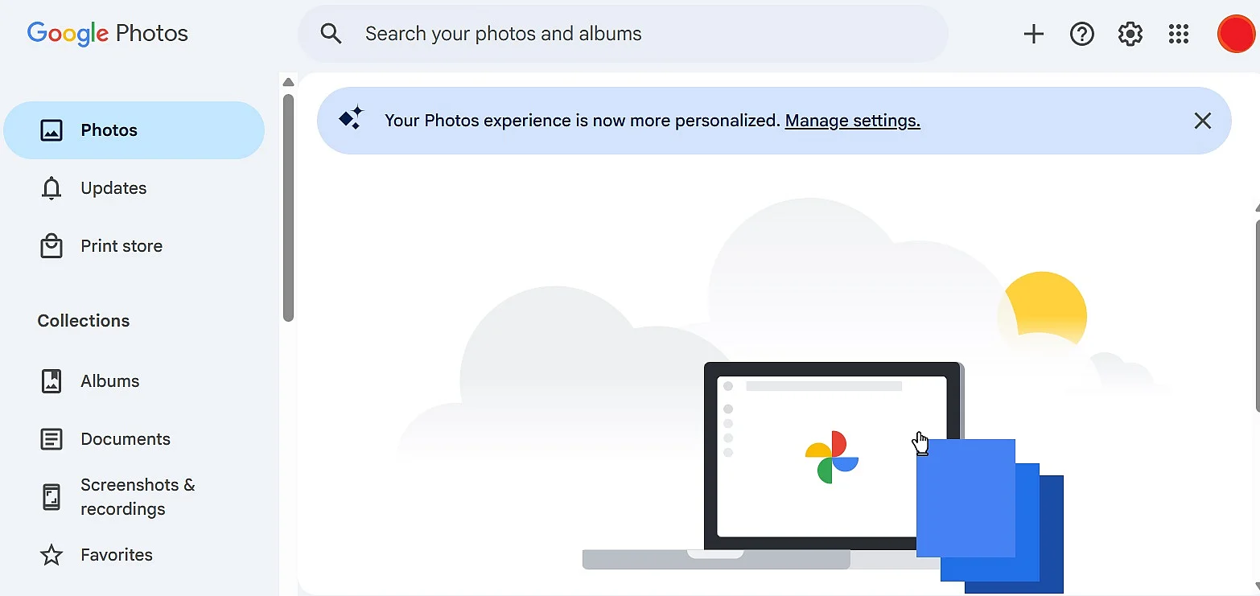Click the Albums bookmark icon
1260x596 pixels.
click(x=51, y=381)
